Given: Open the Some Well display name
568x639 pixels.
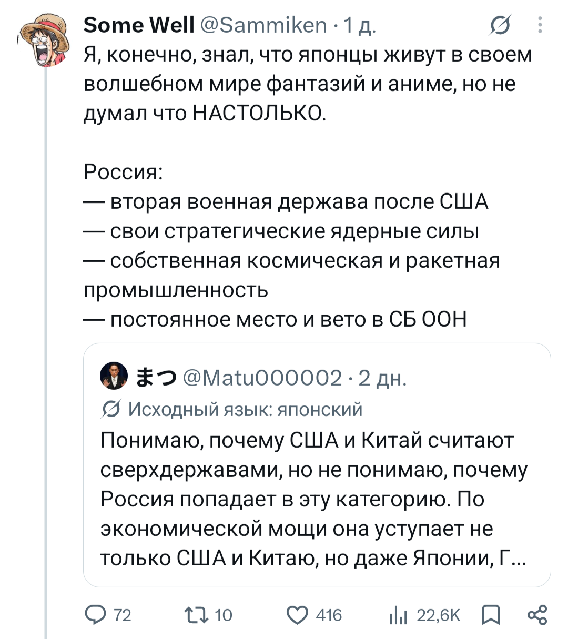Looking at the screenshot, I should click(139, 25).
